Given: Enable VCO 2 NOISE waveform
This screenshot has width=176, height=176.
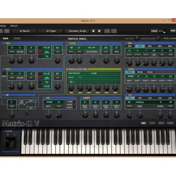Looking at the screenshot, I should (x=40, y=86).
